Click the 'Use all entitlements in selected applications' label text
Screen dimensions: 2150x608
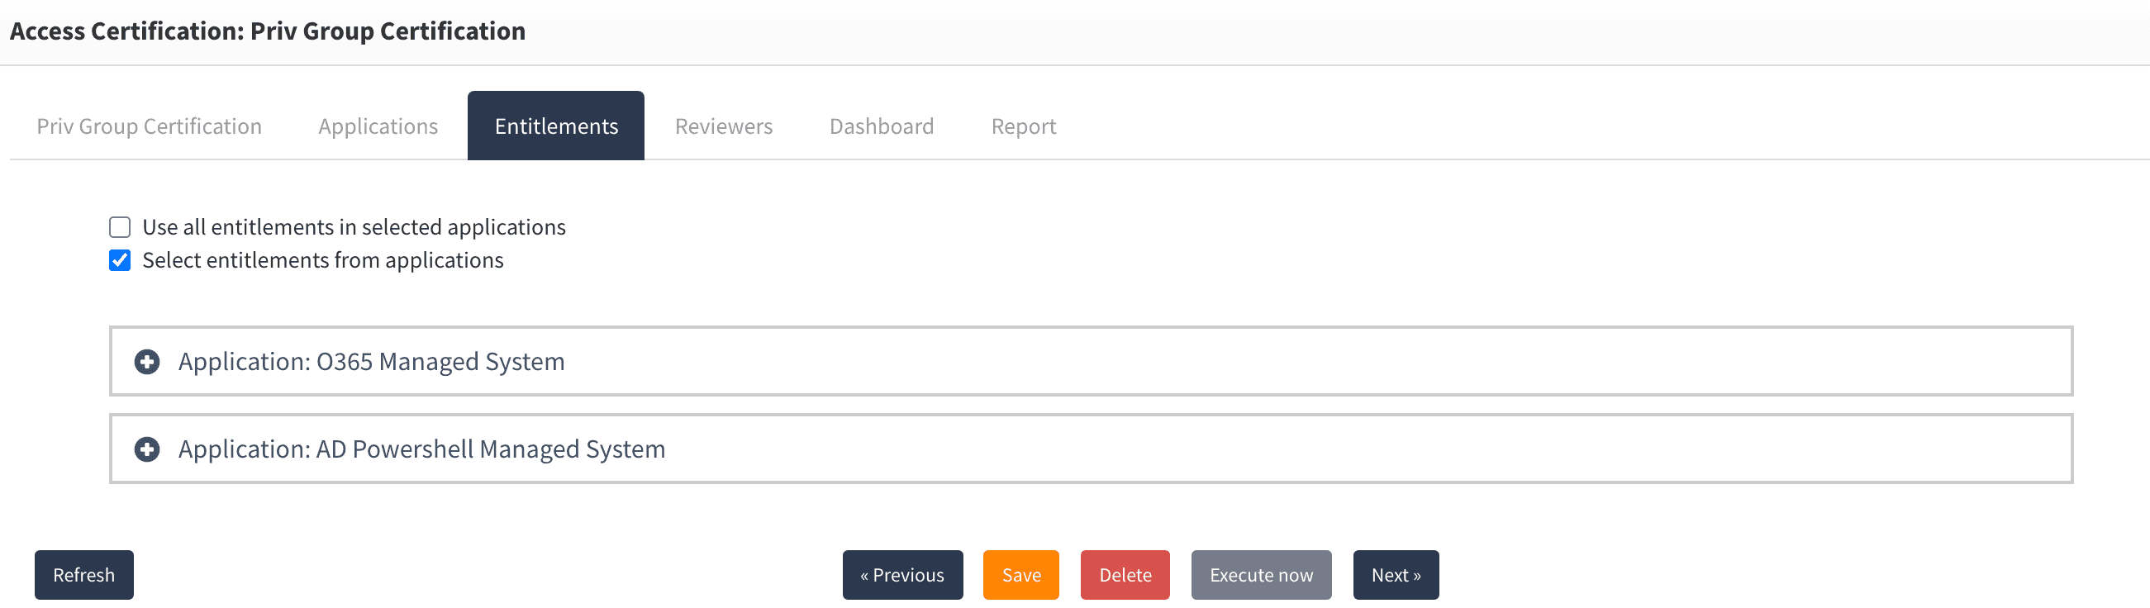(x=354, y=228)
